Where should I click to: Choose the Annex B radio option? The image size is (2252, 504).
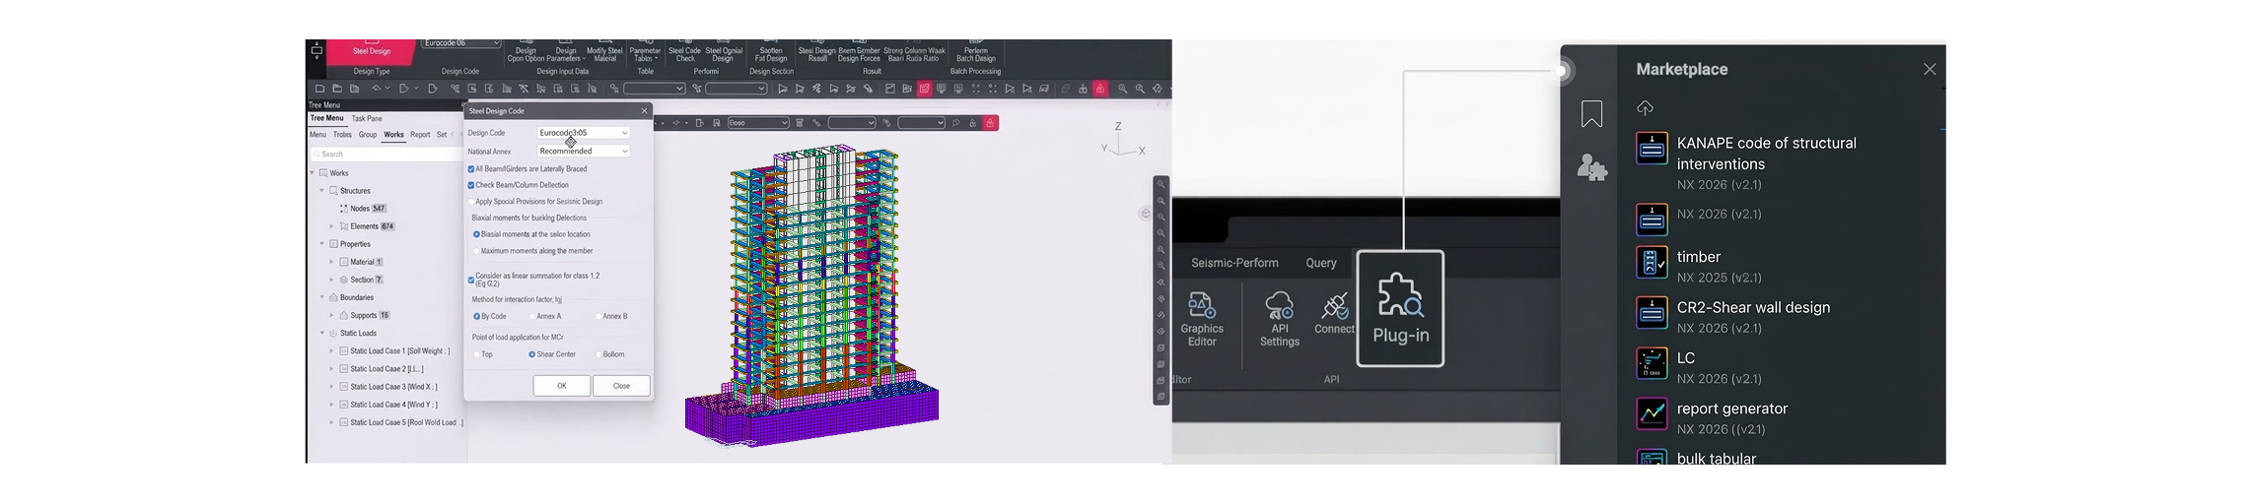coord(598,317)
